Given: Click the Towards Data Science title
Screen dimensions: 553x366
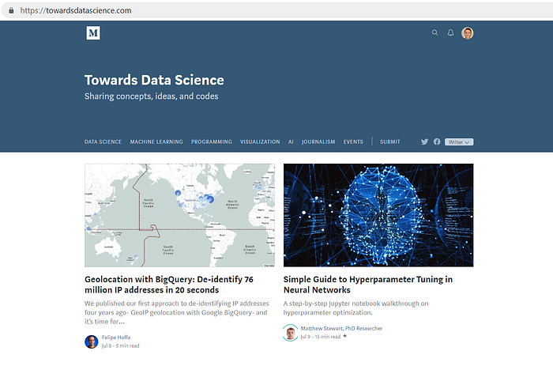Looking at the screenshot, I should [x=154, y=80].
